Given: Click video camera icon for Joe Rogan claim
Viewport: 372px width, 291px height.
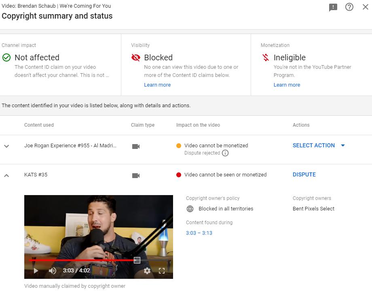Looking at the screenshot, I should 136,147.
